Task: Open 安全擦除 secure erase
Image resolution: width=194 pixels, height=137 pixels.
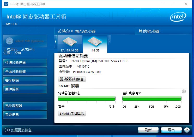Action: point(25,81)
